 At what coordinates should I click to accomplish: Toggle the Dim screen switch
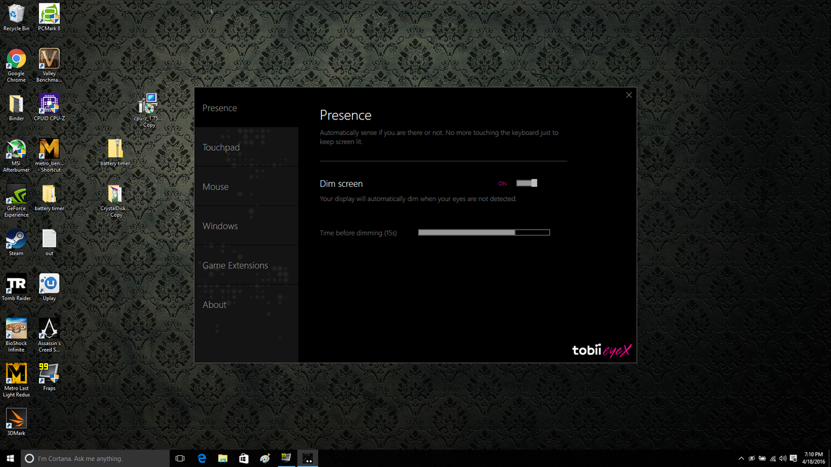point(527,184)
